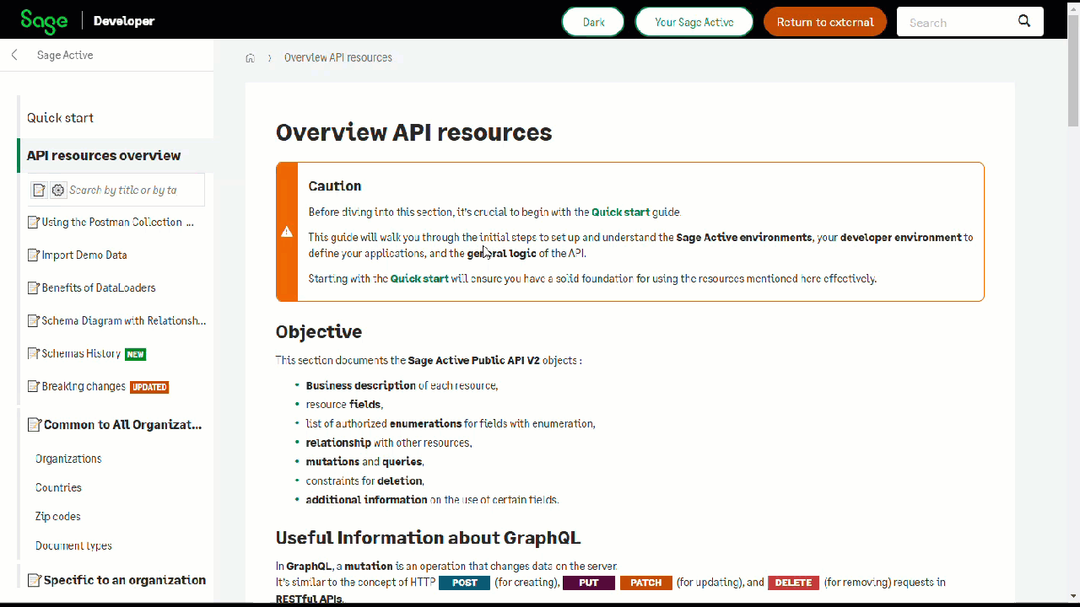Open Breaking changes page
Image resolution: width=1080 pixels, height=607 pixels.
[84, 387]
